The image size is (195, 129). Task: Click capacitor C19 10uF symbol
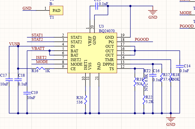point(27,93)
